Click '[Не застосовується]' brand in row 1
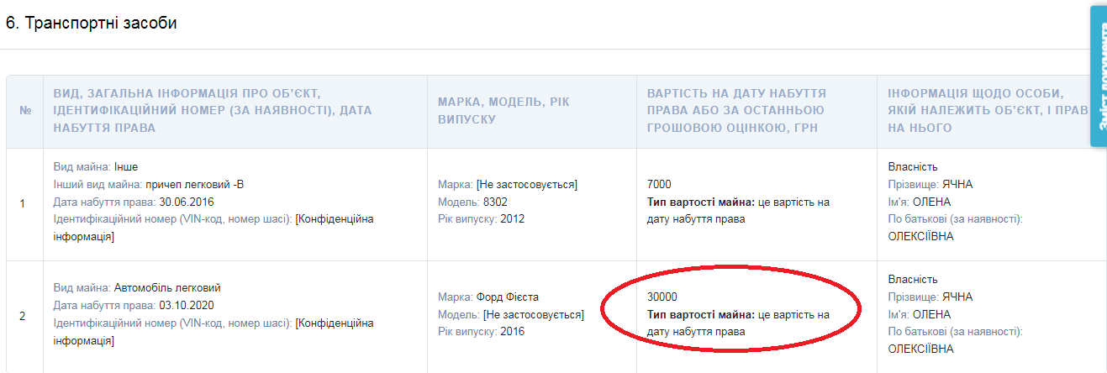This screenshot has height=373, width=1107. point(527,185)
